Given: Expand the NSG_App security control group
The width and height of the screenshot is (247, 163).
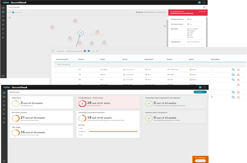Looking at the screenshot, I should (x=57, y=65).
